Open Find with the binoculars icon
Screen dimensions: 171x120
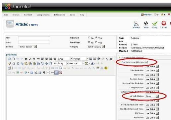[38, 63]
